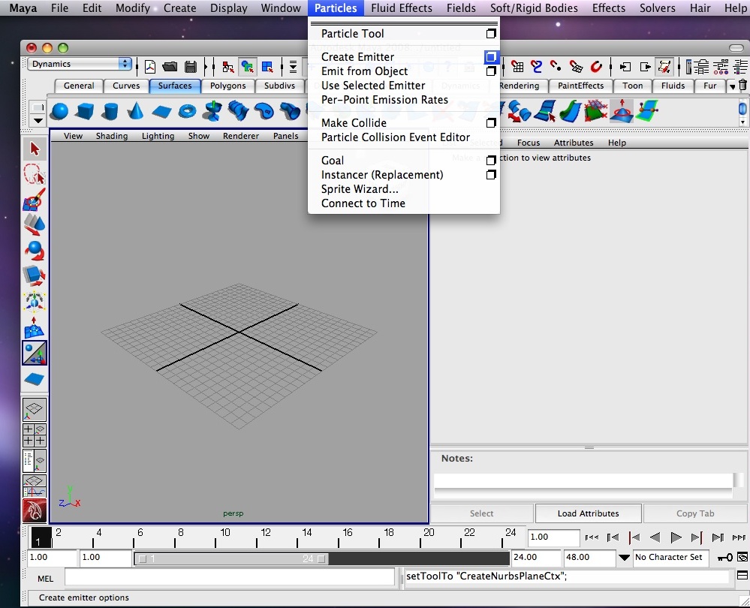
Task: Choose the Lasso selection tool
Action: click(35, 174)
